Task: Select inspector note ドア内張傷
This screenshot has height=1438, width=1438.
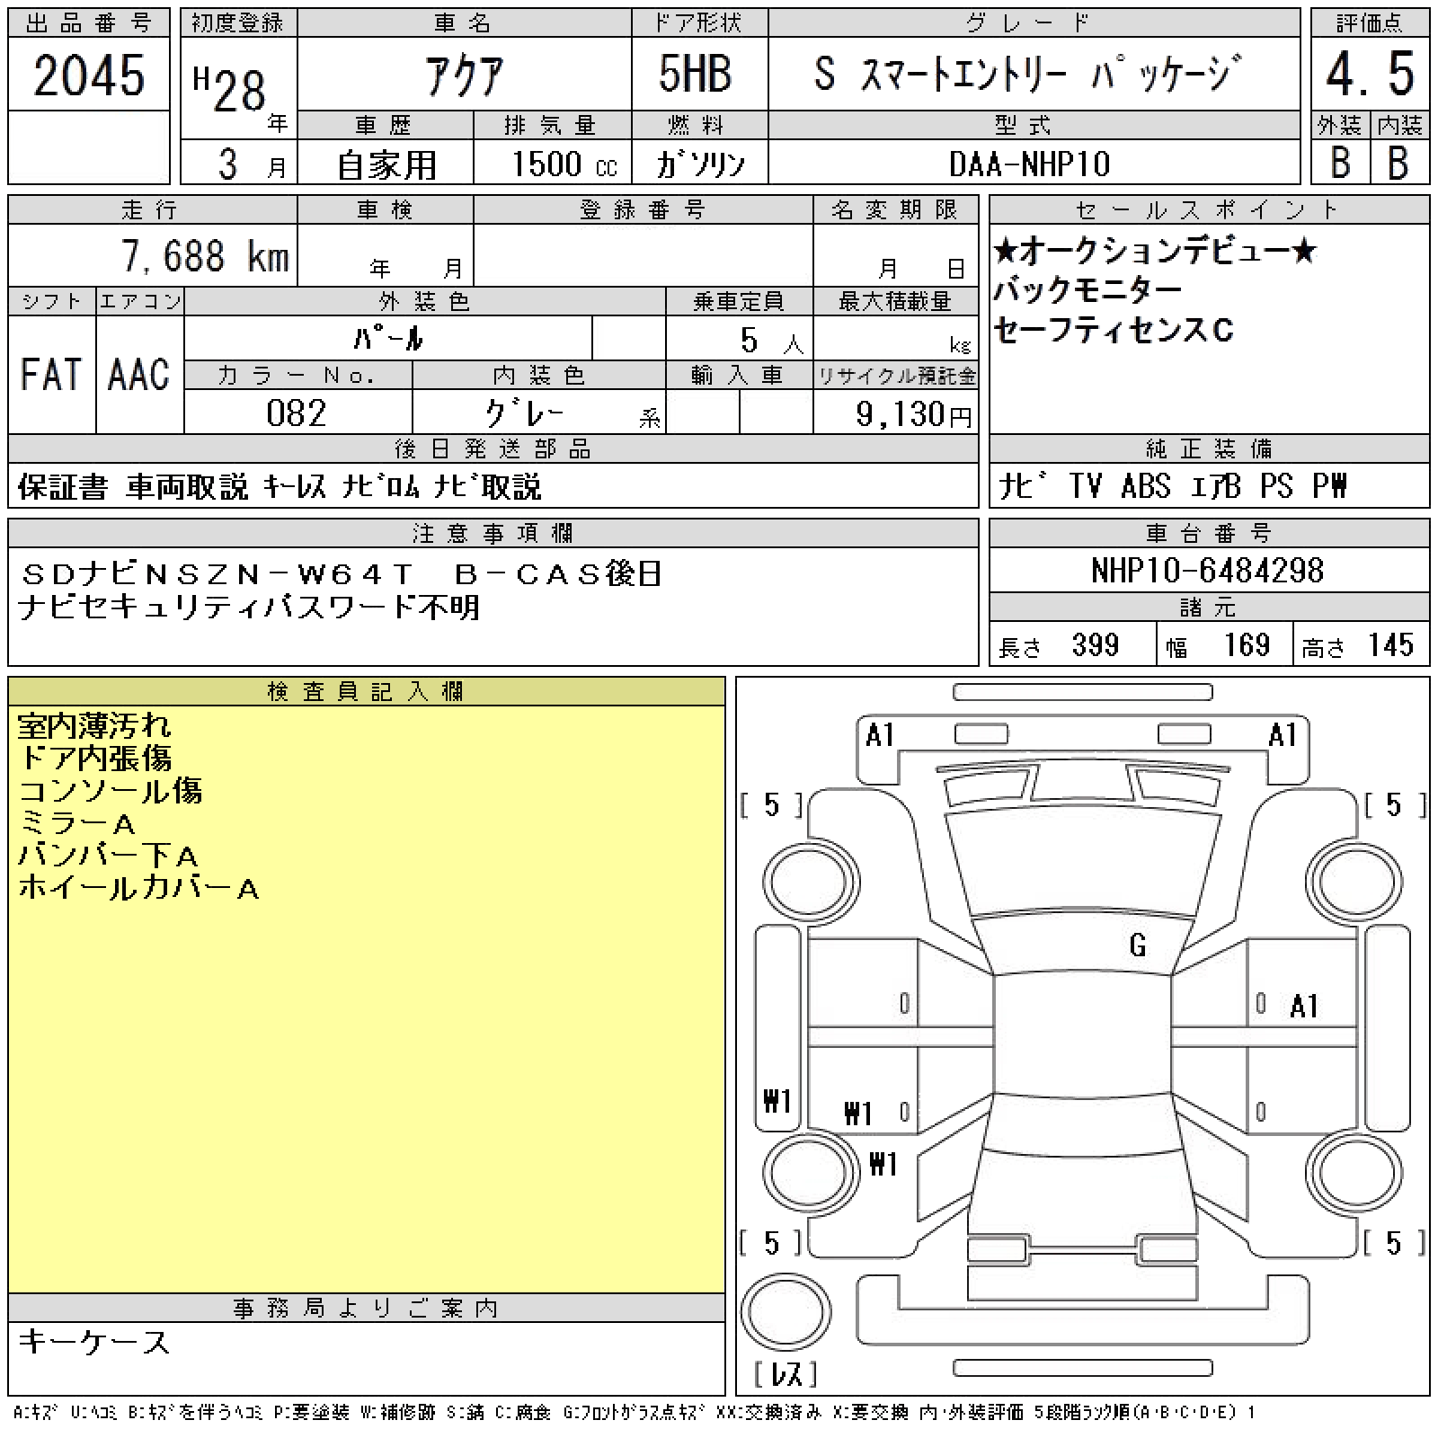Action: pos(94,759)
